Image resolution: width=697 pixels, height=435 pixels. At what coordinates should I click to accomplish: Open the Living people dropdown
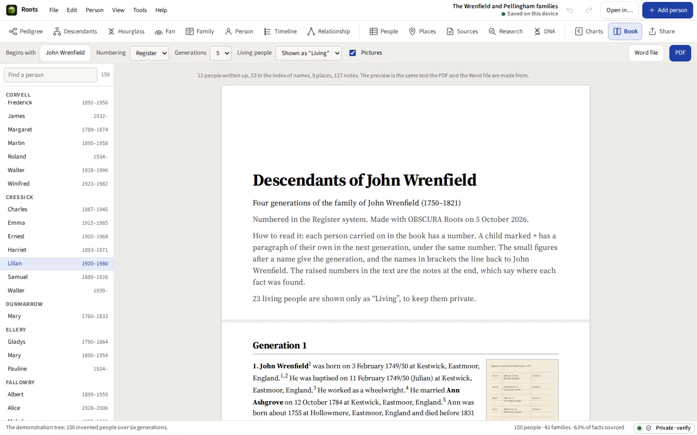pos(308,53)
